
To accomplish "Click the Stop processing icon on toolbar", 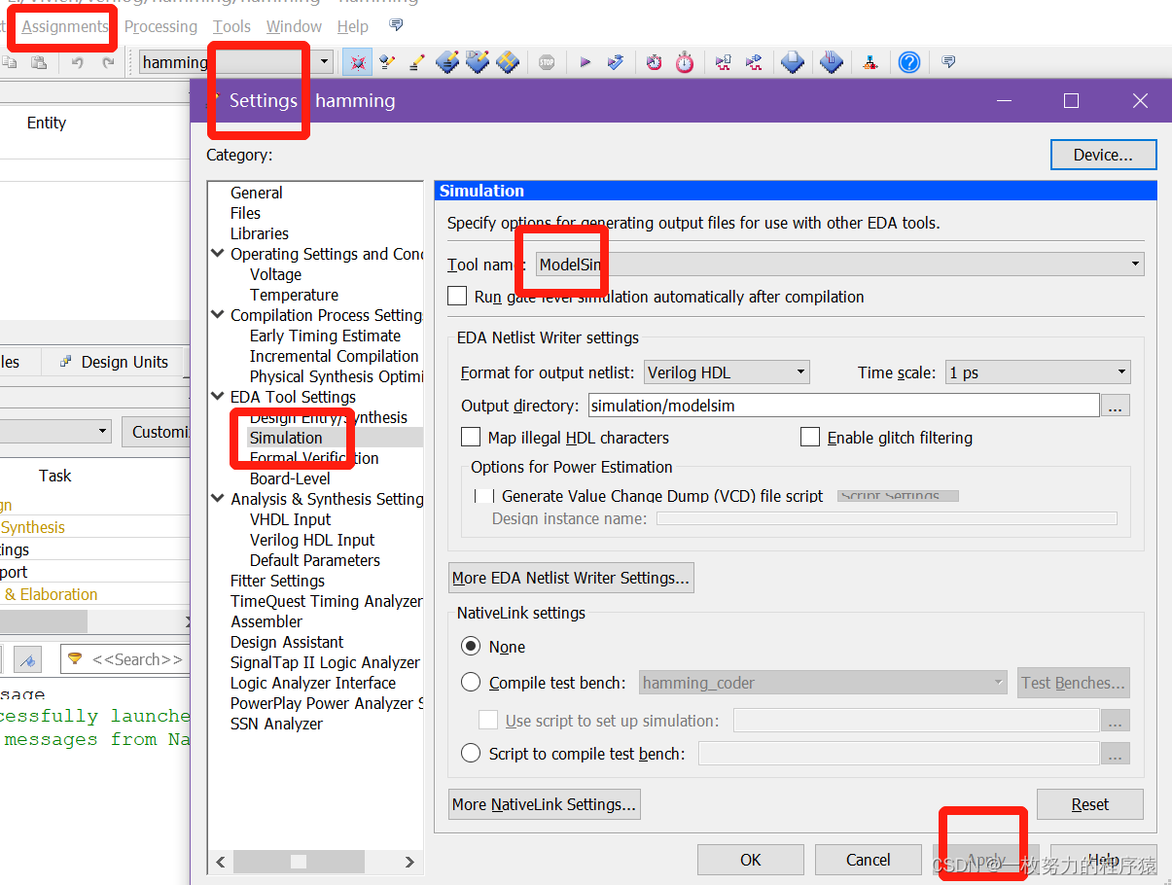I will point(546,61).
